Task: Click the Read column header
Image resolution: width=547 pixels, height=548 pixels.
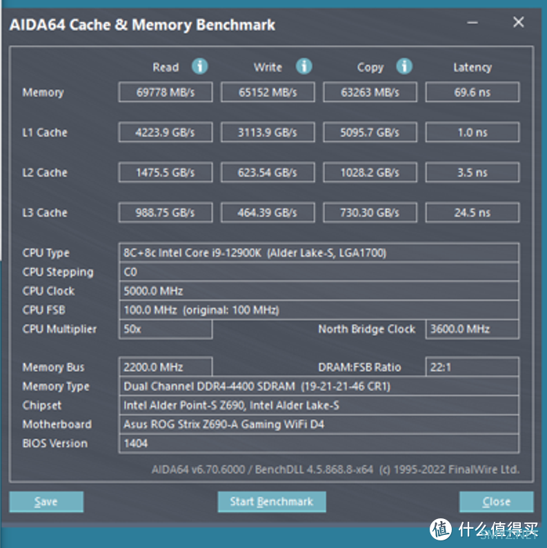Action: pos(166,67)
